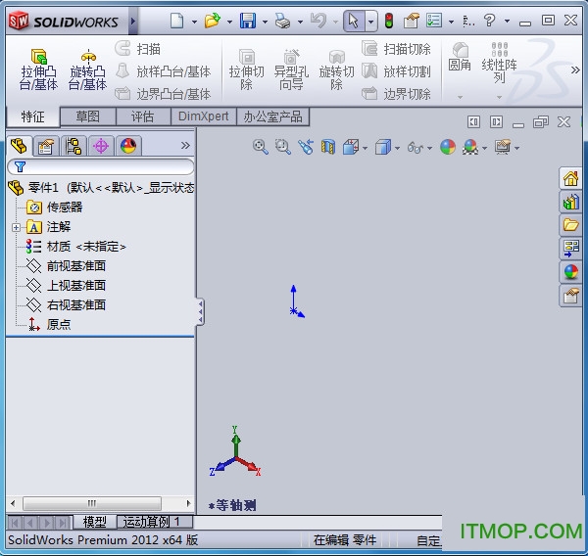Click the feature tree filter field
This screenshot has height=556, width=588.
(x=101, y=166)
